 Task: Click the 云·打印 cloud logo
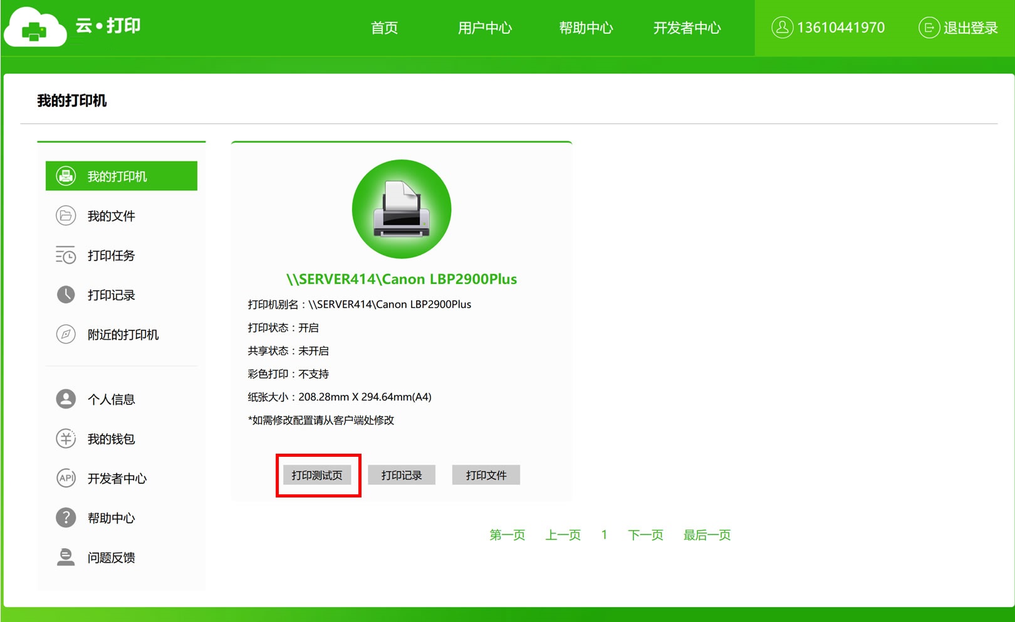(36, 26)
